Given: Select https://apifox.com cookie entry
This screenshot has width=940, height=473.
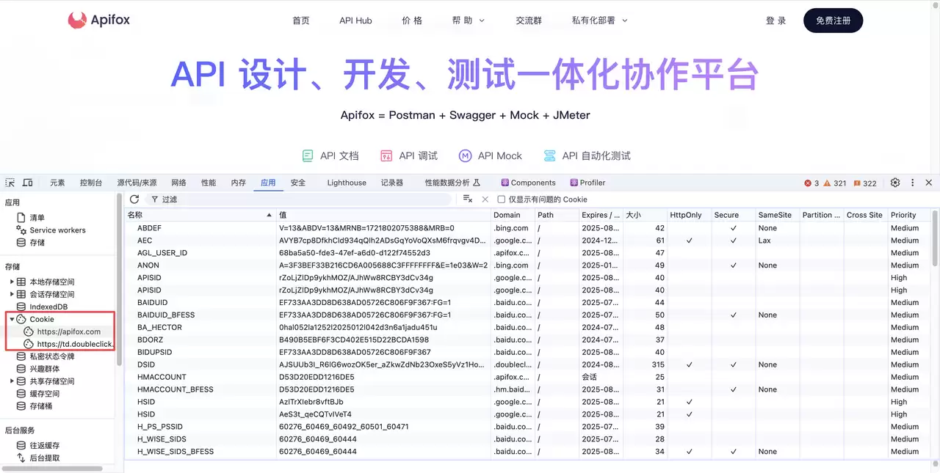Looking at the screenshot, I should 62,331.
